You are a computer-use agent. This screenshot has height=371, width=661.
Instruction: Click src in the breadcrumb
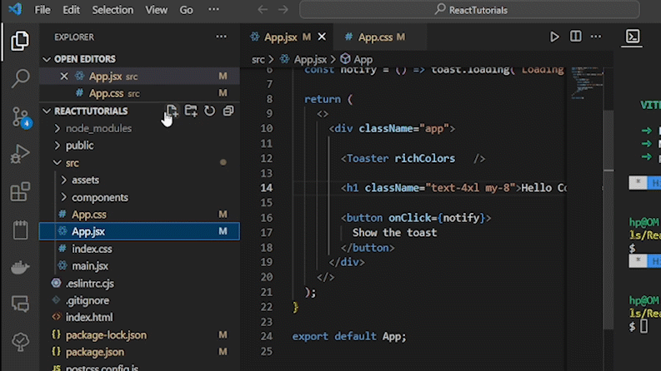click(258, 59)
